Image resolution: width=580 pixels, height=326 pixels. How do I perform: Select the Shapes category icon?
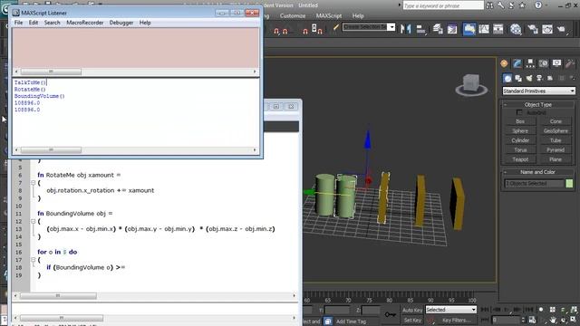[x=518, y=78]
